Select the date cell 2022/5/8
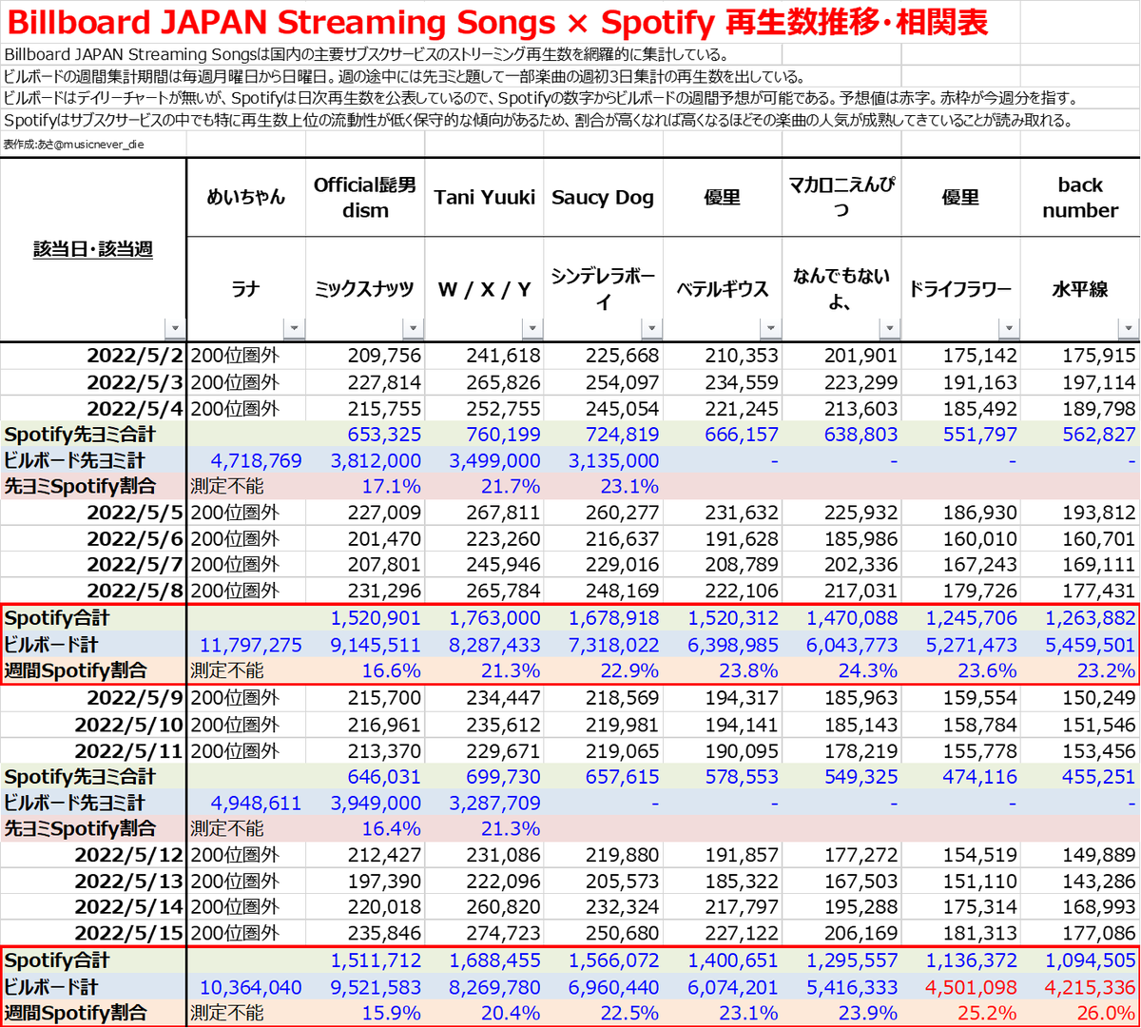The image size is (1141, 1028). 93,591
